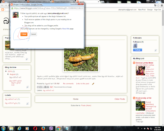The image size is (164, 131).
Task: Open Gossip Lanka News blog link
Action: [x=145, y=63]
